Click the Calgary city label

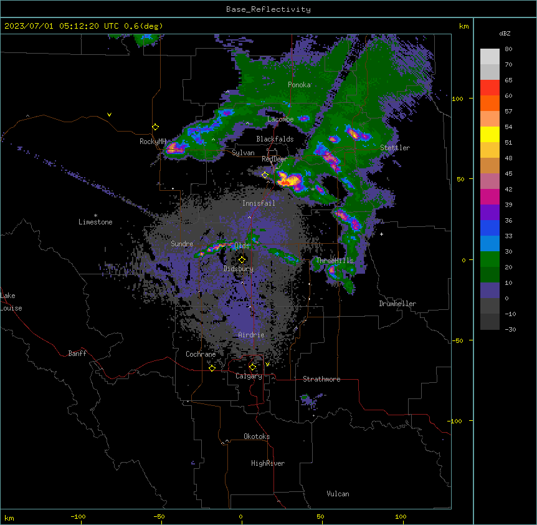(249, 376)
